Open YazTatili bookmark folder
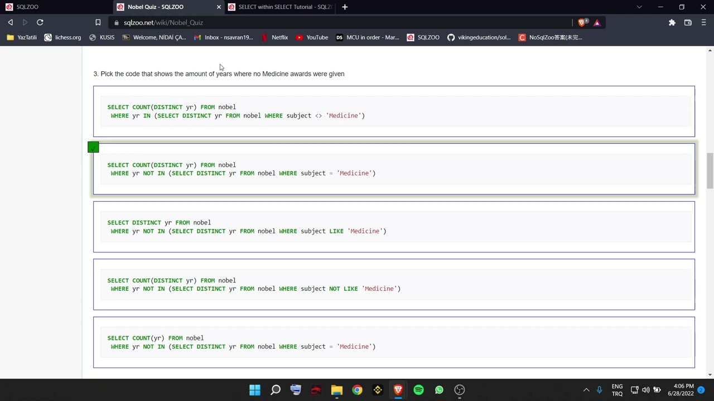This screenshot has width=714, height=401. [22, 37]
